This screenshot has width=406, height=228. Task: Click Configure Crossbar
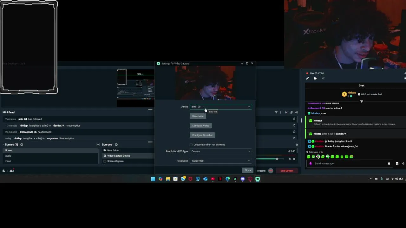(x=202, y=135)
